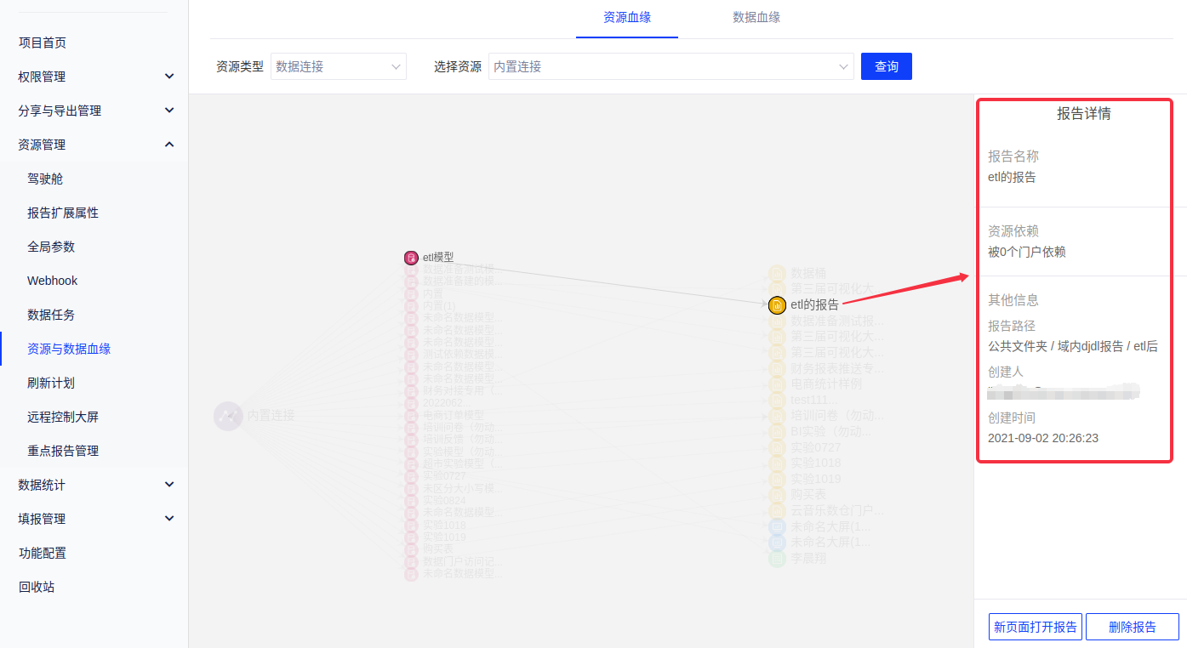1187x648 pixels.
Task: Select the test111 report node icon
Action: click(777, 400)
